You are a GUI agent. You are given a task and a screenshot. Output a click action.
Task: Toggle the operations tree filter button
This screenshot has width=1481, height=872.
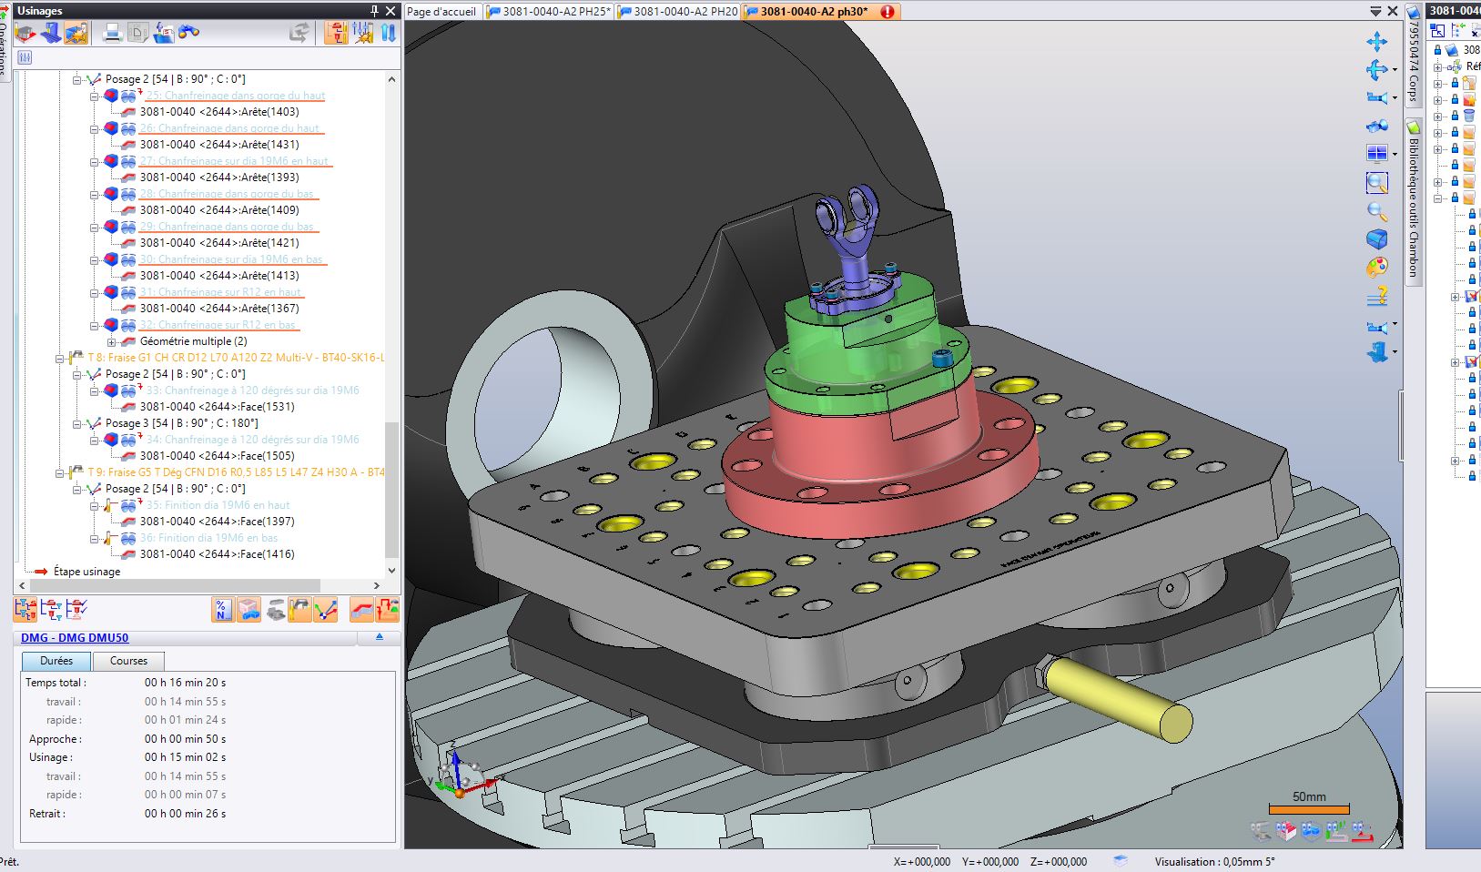(25, 57)
